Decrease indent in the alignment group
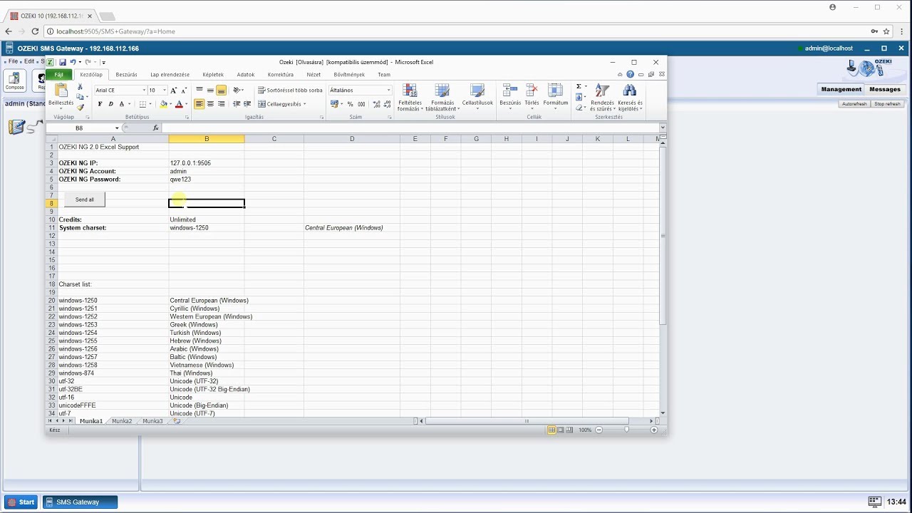Image resolution: width=912 pixels, height=513 pixels. [x=237, y=104]
